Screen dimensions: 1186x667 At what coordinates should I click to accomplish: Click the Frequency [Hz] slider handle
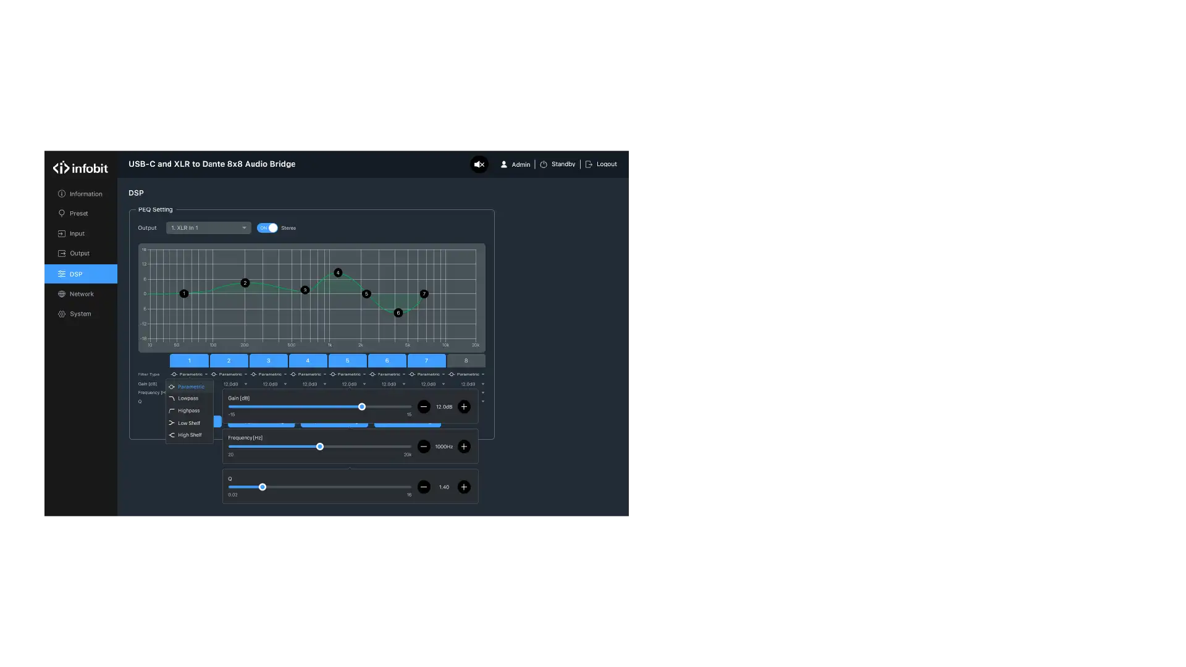click(x=320, y=447)
